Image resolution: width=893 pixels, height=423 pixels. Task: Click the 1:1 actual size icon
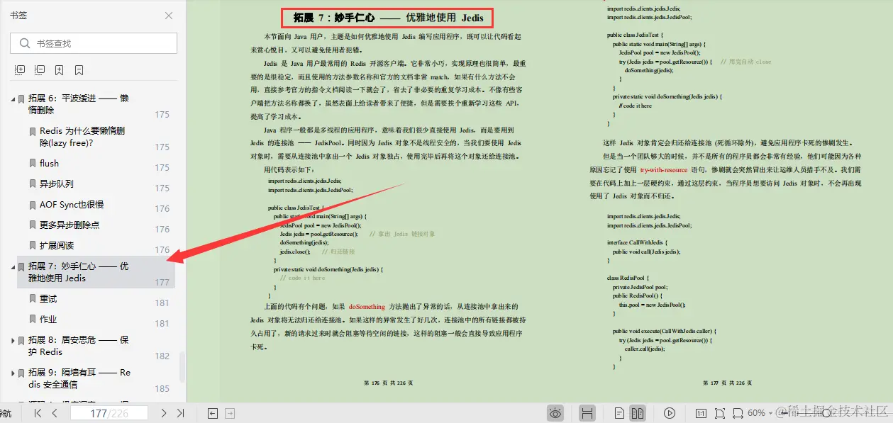[x=702, y=412]
